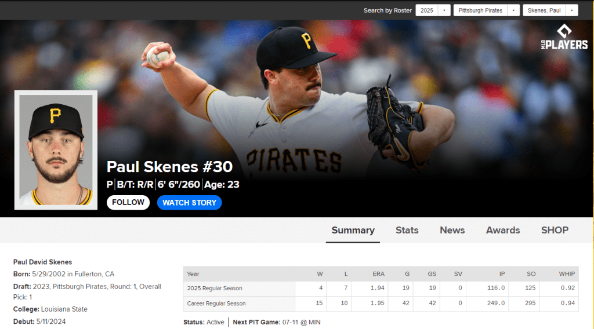Click the WATCH STORY button
Viewport: 594px width, 329px height.
click(189, 203)
